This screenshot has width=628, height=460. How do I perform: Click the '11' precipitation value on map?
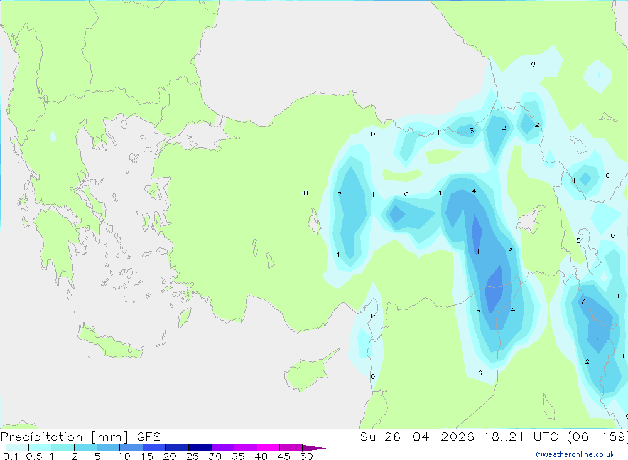click(475, 252)
